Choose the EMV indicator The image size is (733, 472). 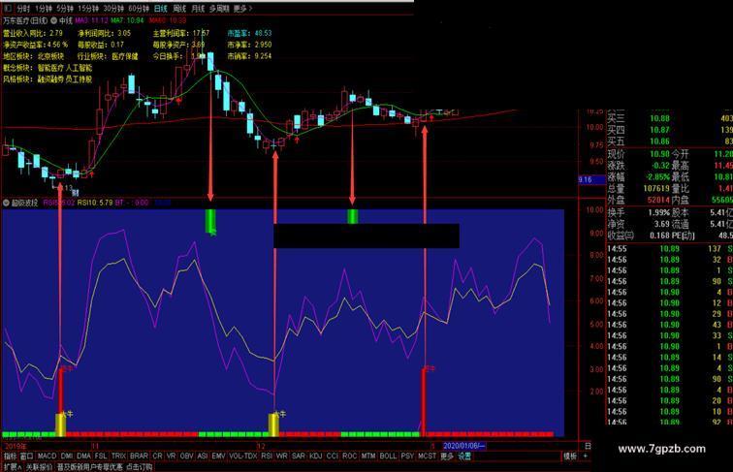(218, 456)
